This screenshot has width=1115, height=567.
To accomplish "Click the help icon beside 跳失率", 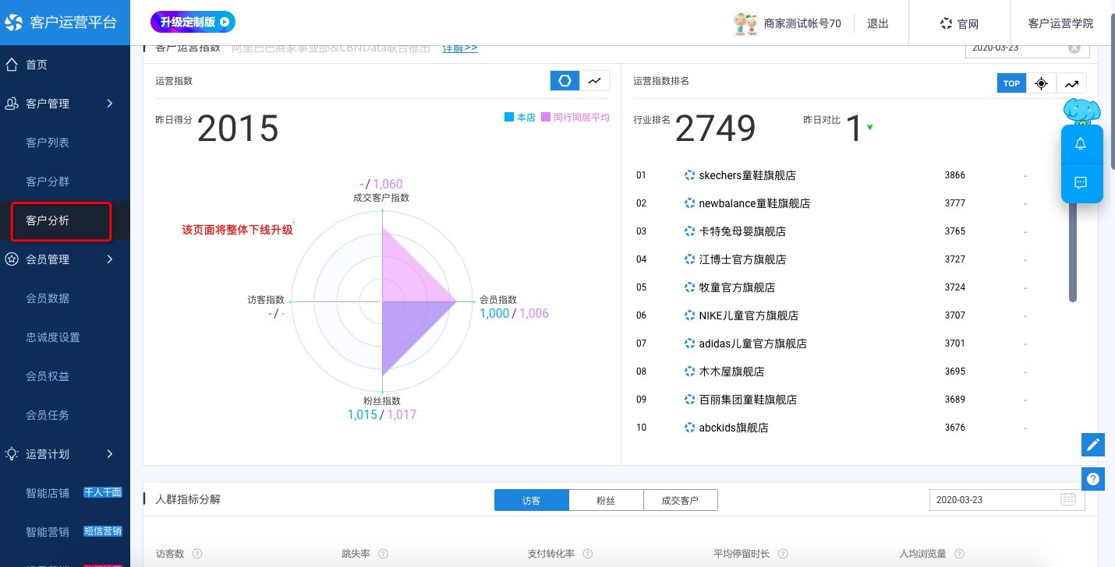I will pos(384,554).
